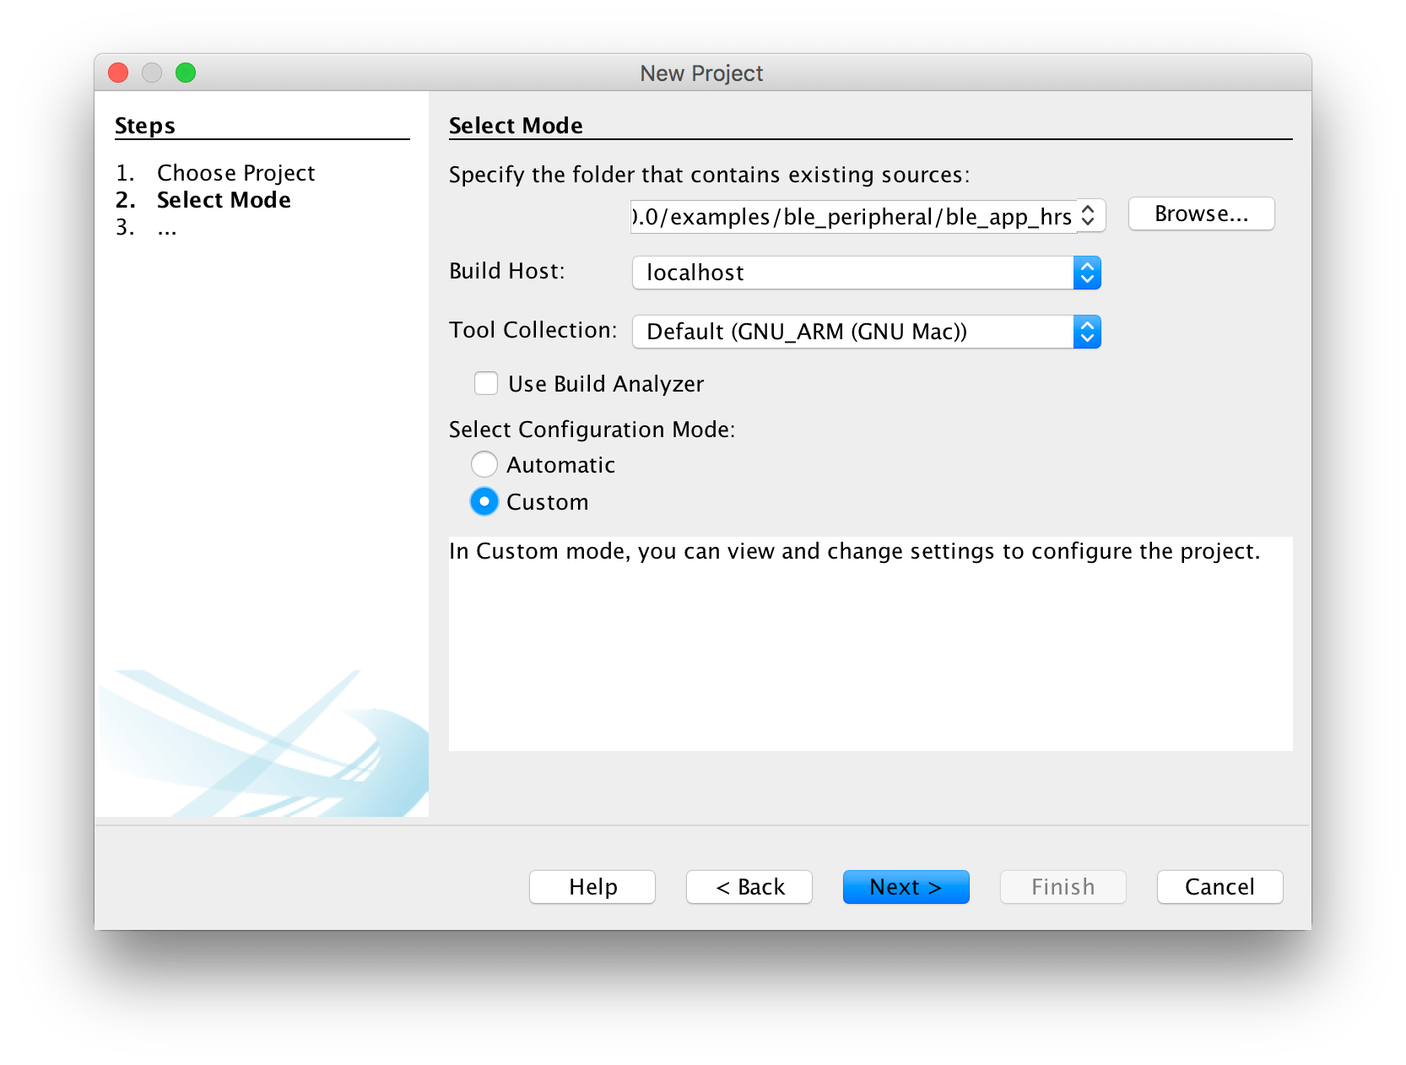Viewport: 1406px width, 1065px height.
Task: Go to previous step with Back
Action: 749,887
